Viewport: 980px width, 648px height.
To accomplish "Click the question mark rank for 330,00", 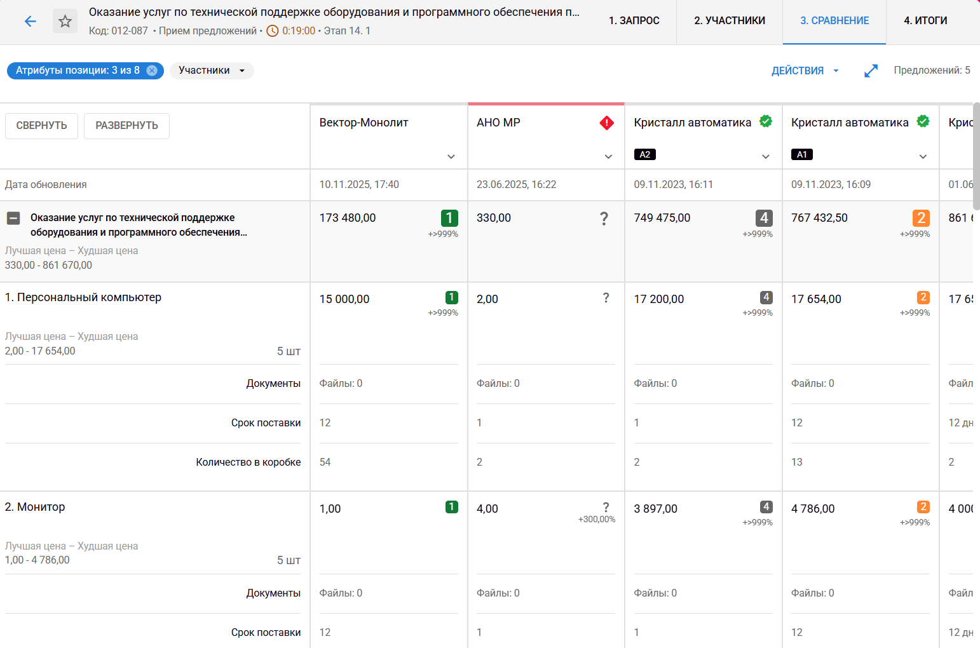I will (x=604, y=219).
